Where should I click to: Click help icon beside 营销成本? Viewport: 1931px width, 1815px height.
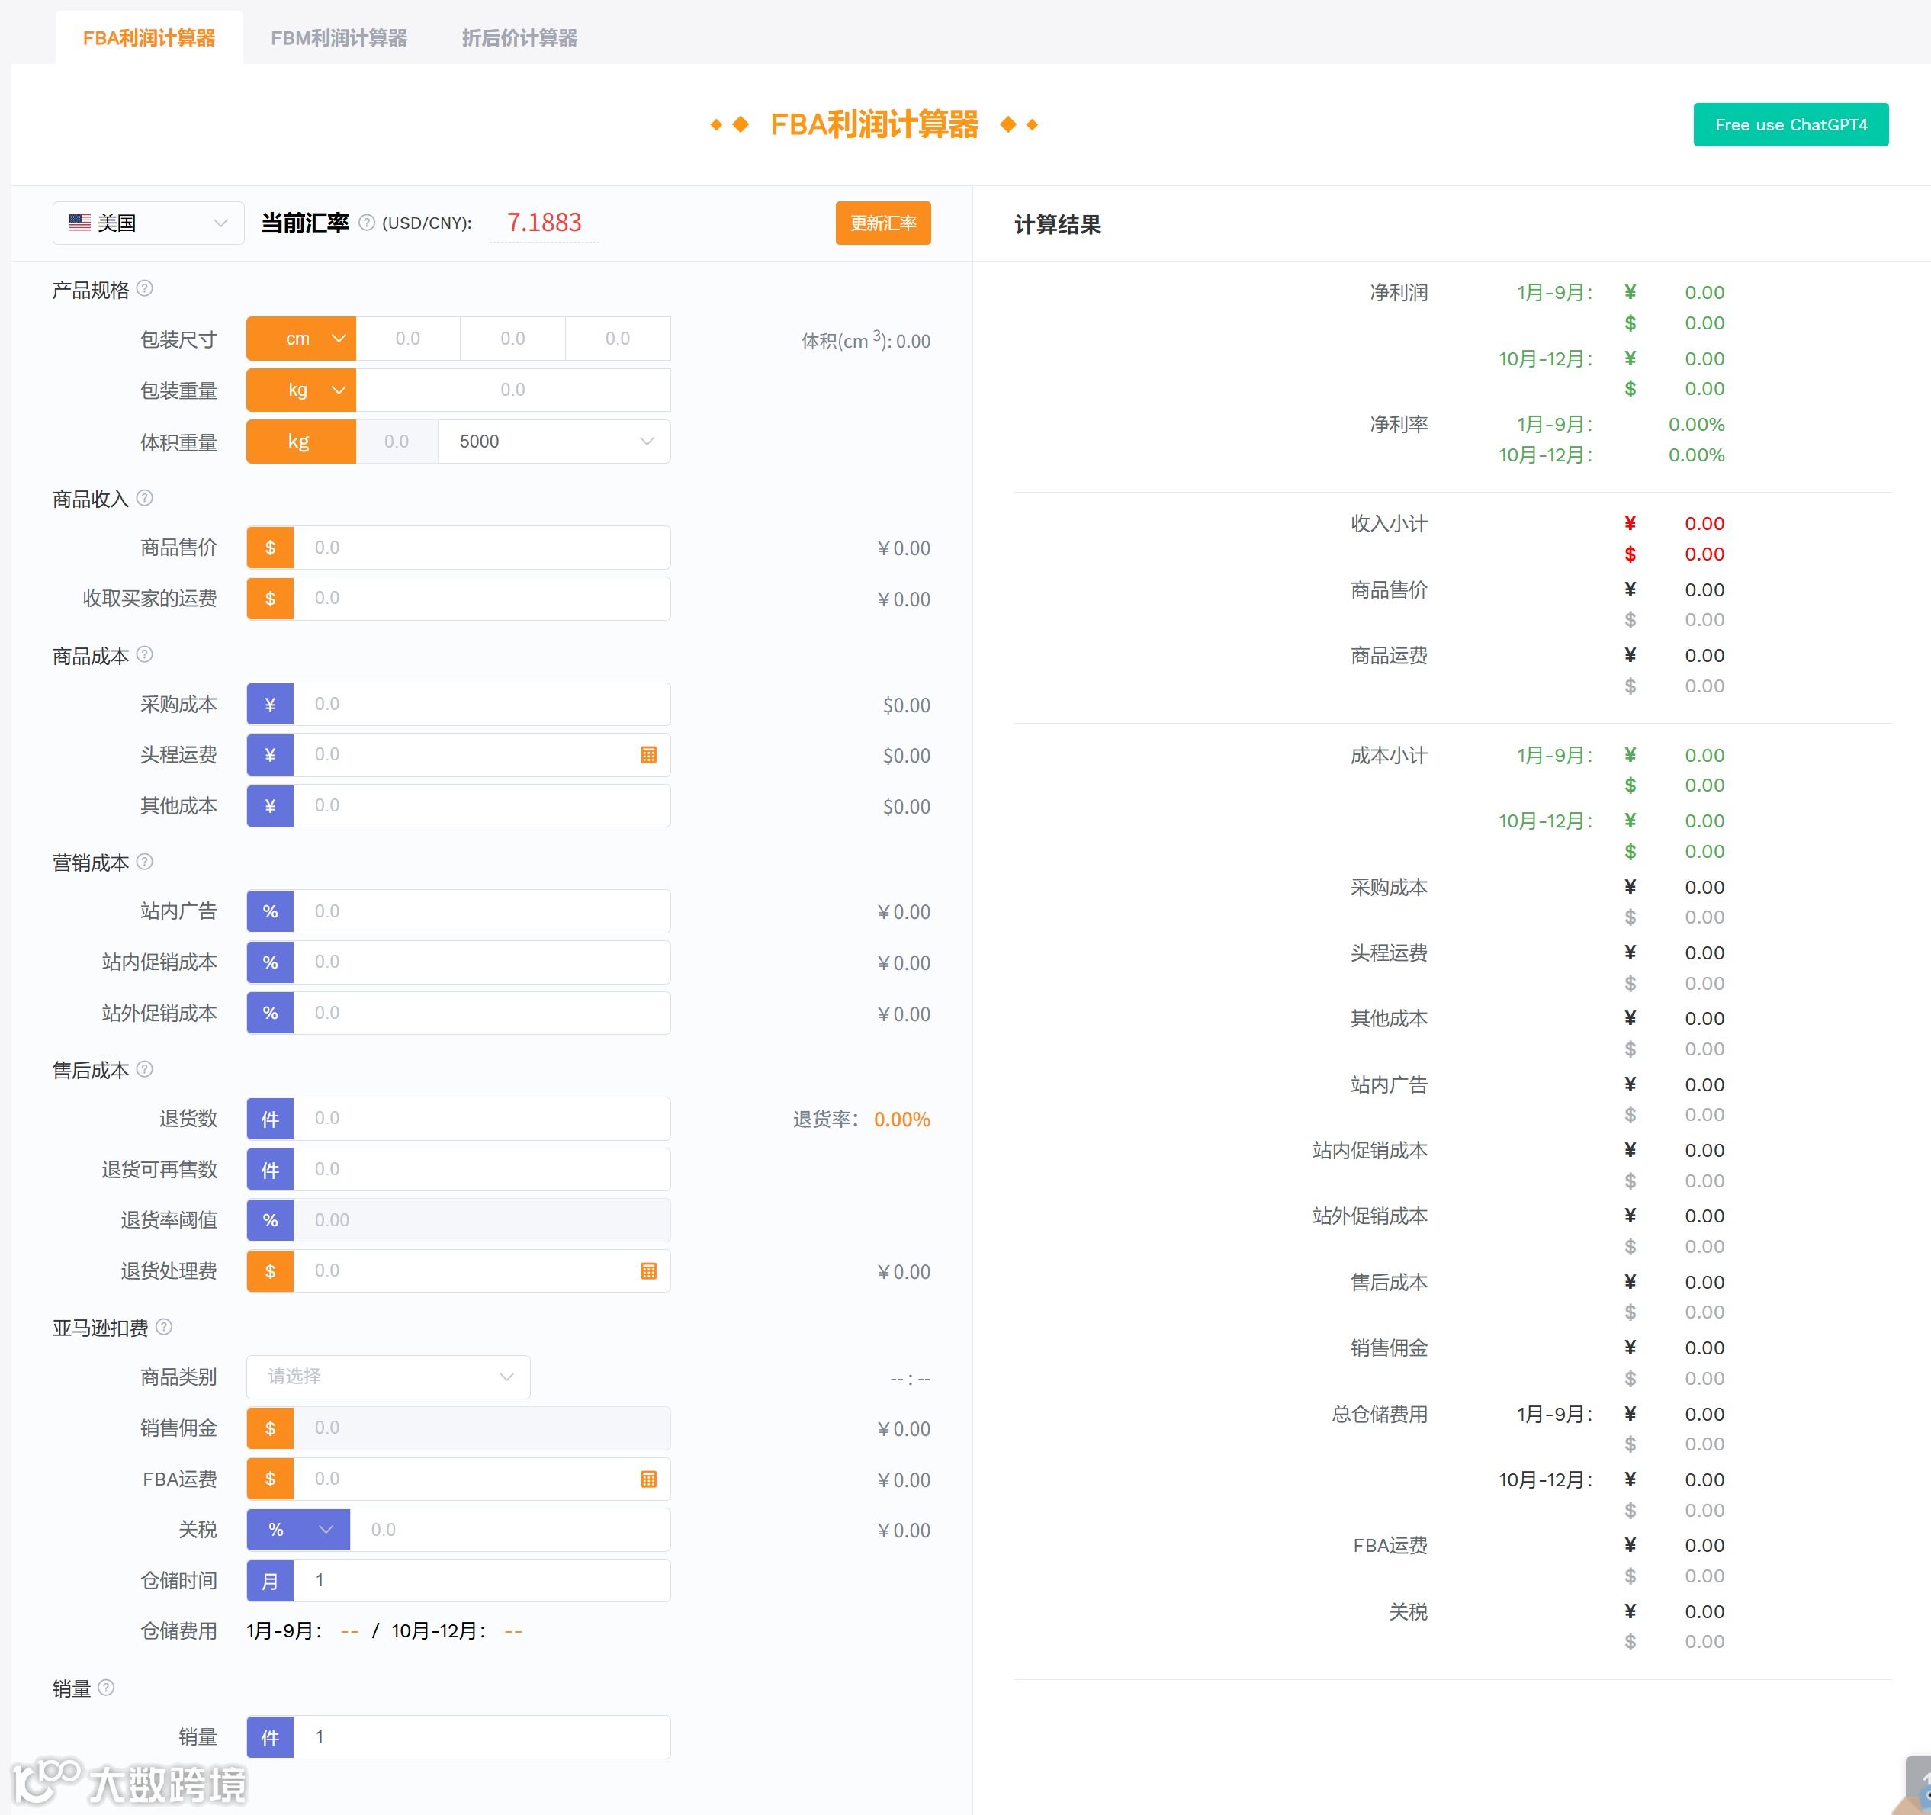[145, 862]
